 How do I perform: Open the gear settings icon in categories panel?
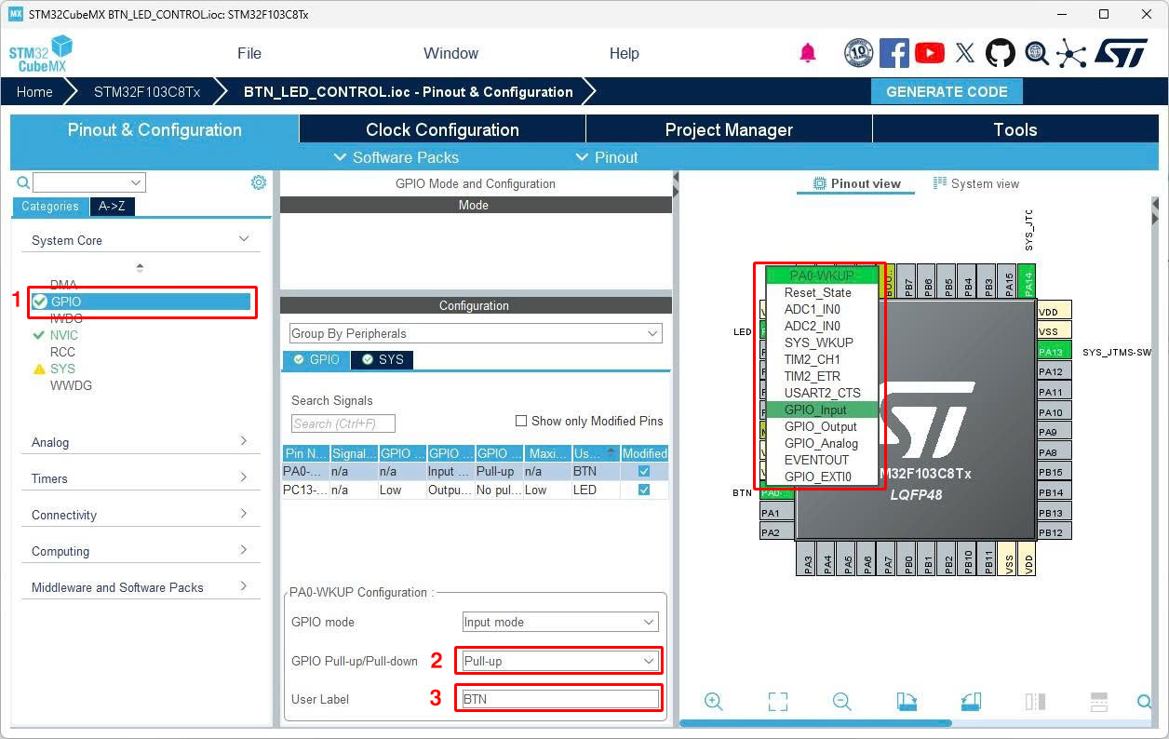point(259,182)
